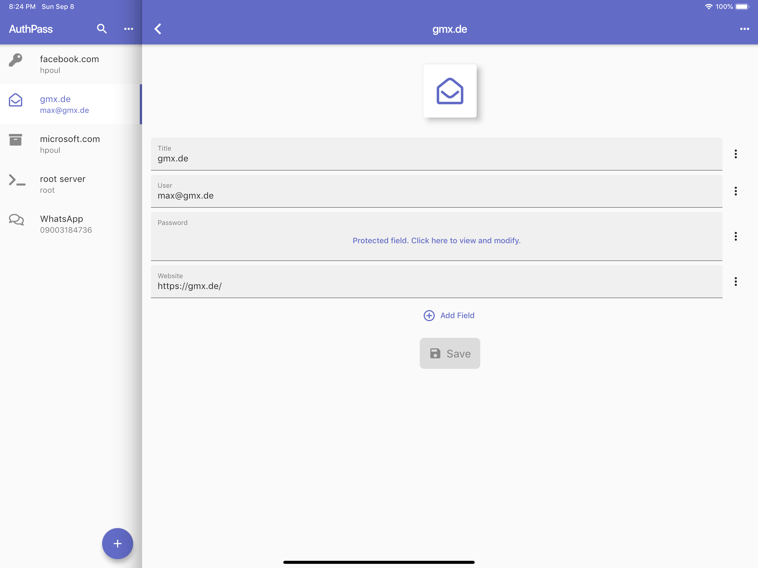This screenshot has height=568, width=758.
Task: Click the 8:24 PM clock
Action: click(x=22, y=6)
